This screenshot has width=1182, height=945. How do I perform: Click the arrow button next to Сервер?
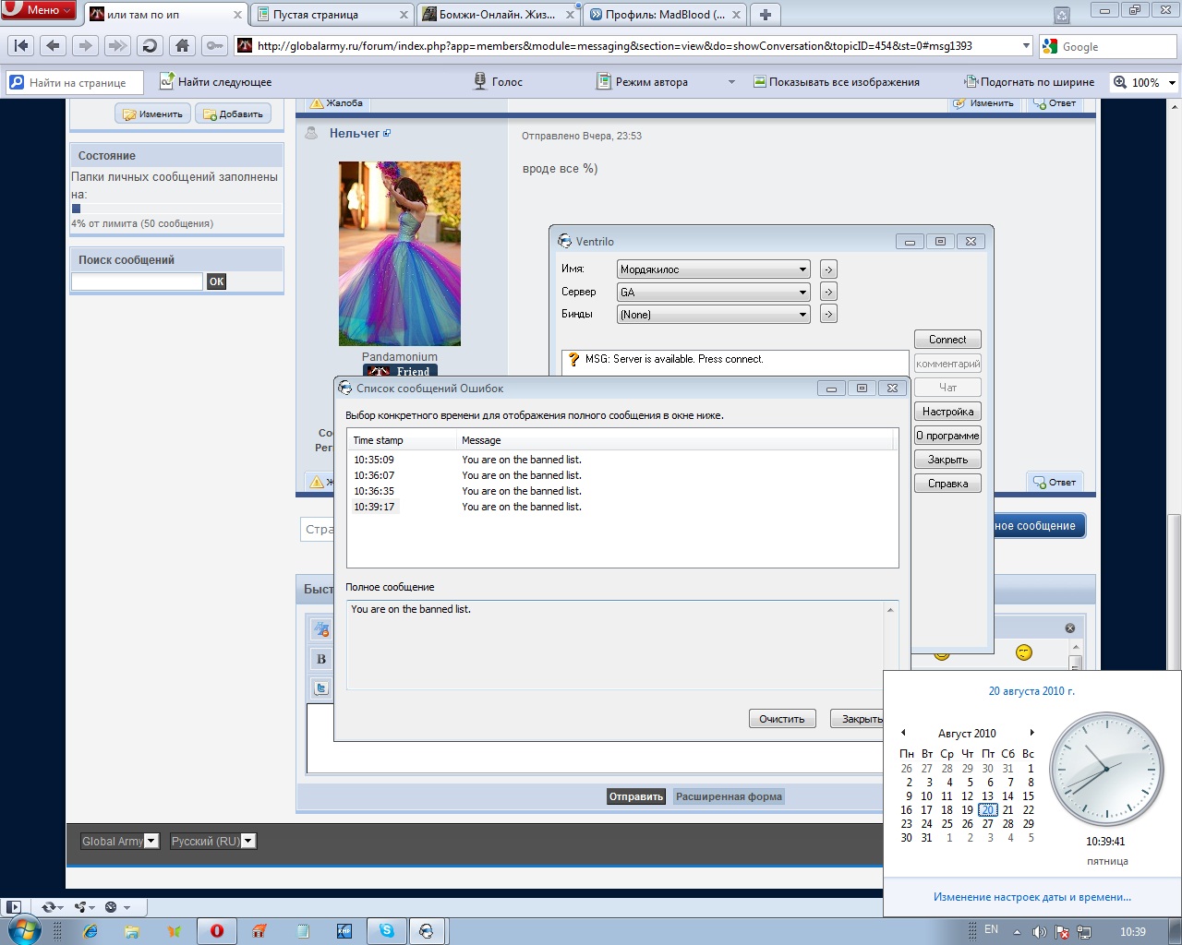pos(828,292)
